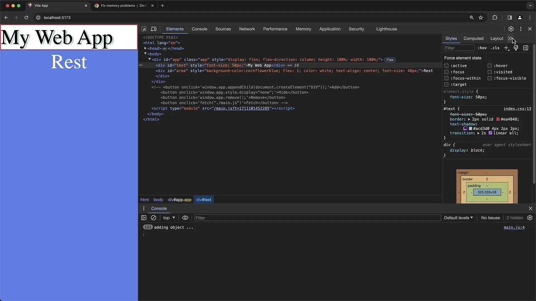The width and height of the screenshot is (536, 301).
Task: Click the #ea4848 border color swatch
Action: click(498, 119)
